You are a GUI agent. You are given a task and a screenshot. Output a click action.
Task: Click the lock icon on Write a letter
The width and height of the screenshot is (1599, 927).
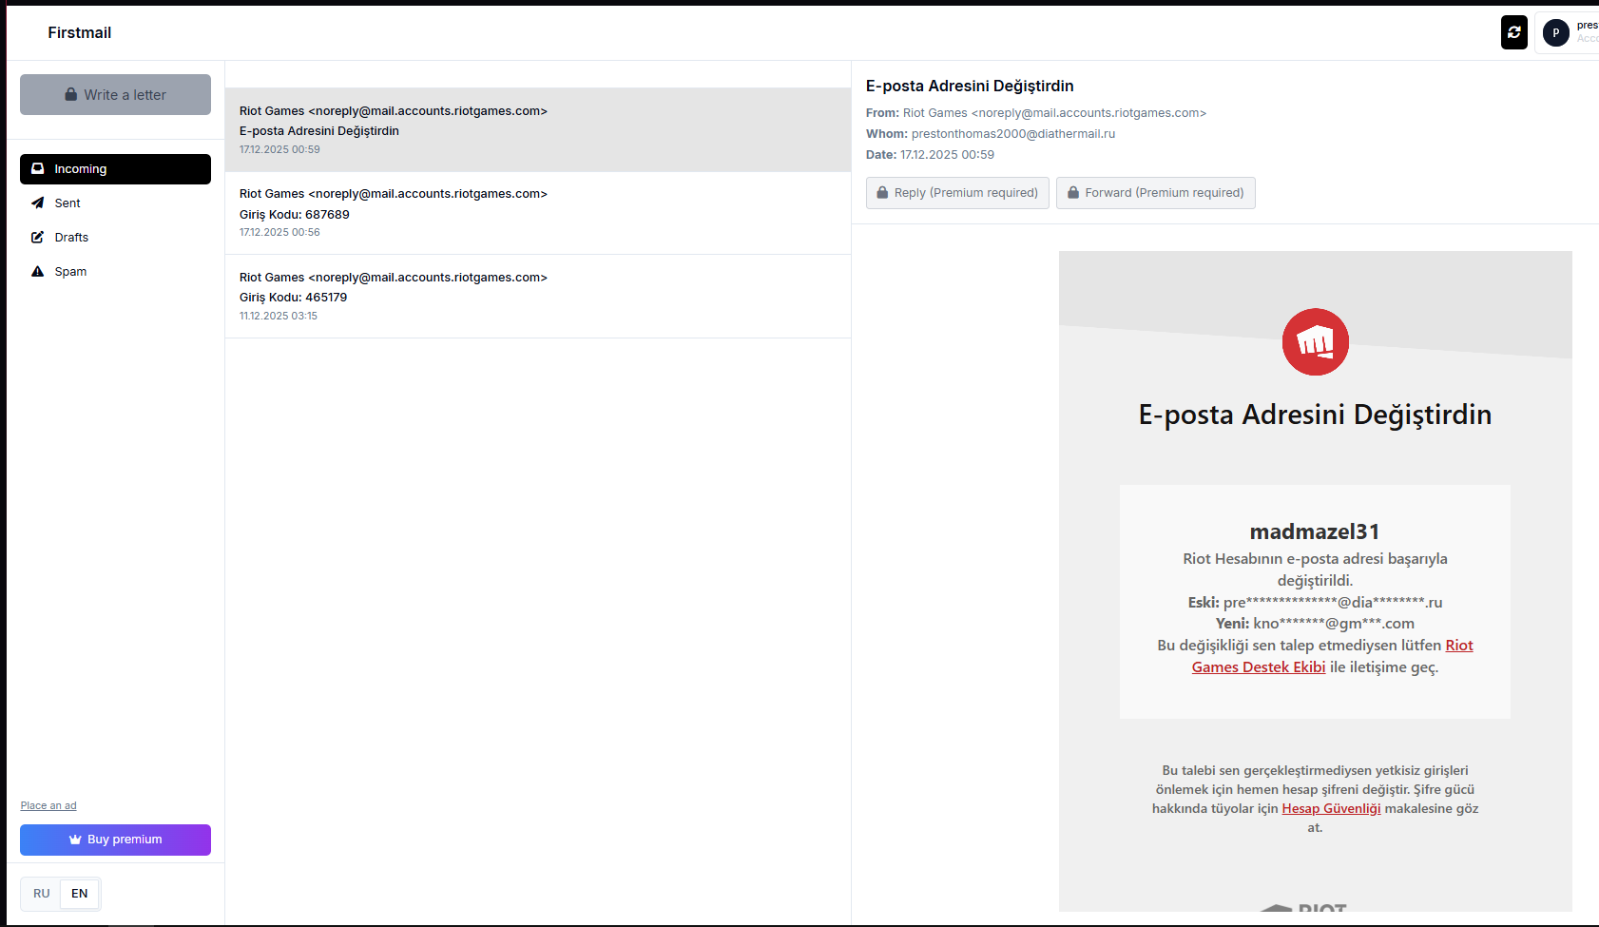70,94
